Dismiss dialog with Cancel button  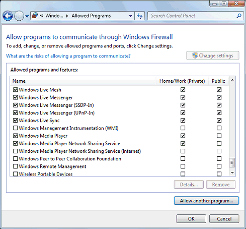(x=224, y=219)
